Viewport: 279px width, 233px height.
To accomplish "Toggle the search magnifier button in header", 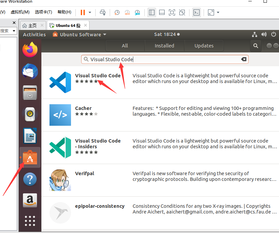I will click(256, 46).
